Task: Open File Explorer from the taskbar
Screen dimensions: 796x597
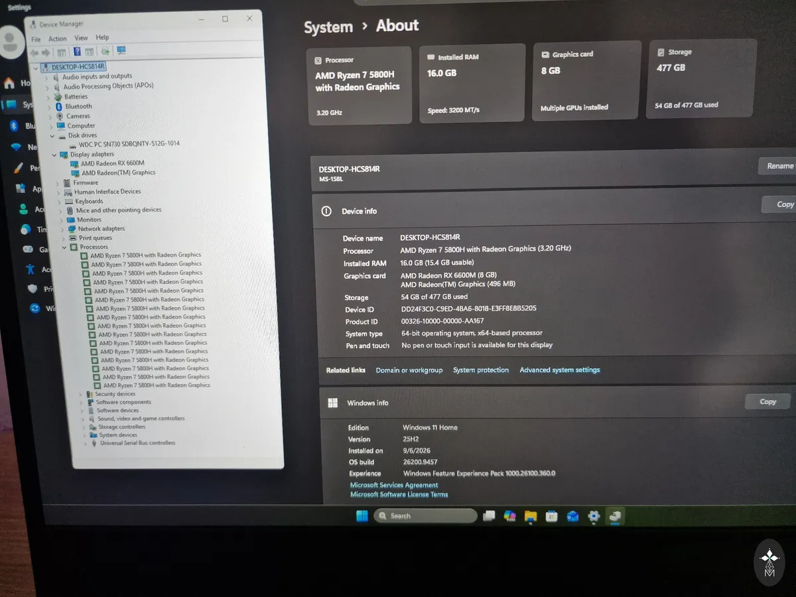Action: coord(530,516)
